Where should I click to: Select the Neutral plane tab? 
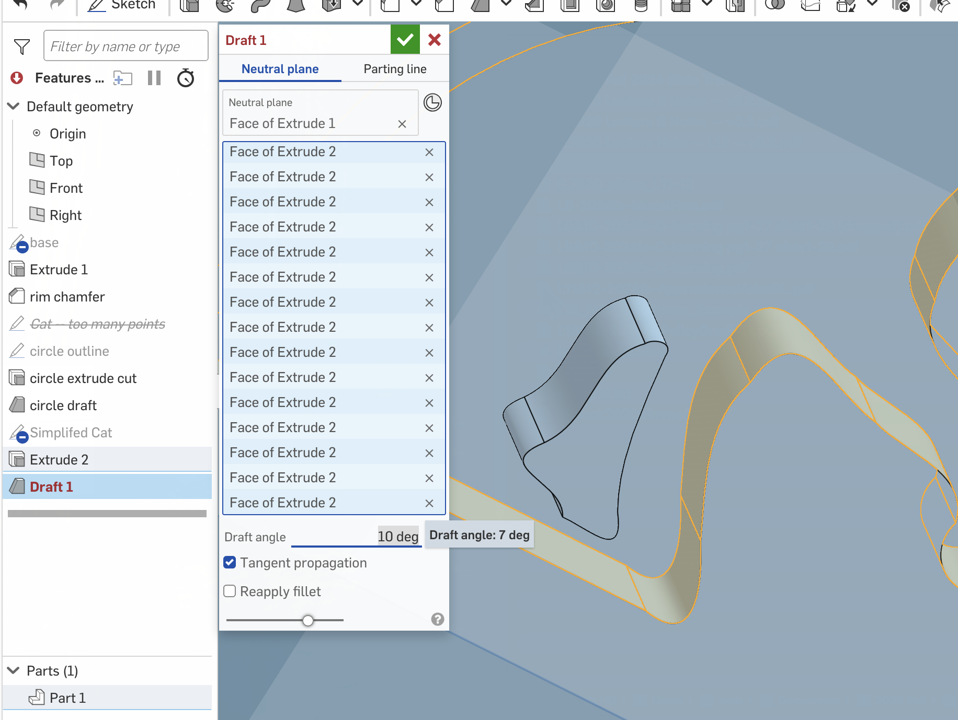coord(280,69)
